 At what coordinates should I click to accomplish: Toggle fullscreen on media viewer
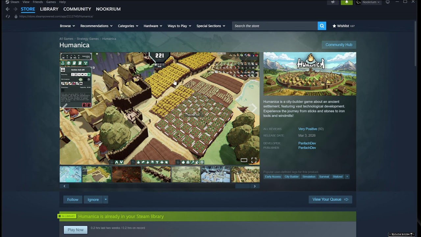(254, 160)
